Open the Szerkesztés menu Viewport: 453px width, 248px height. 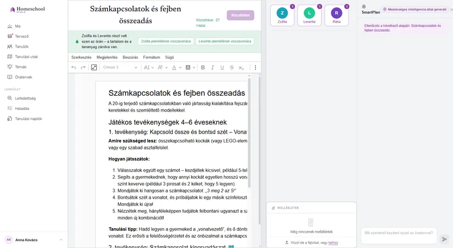point(81,57)
